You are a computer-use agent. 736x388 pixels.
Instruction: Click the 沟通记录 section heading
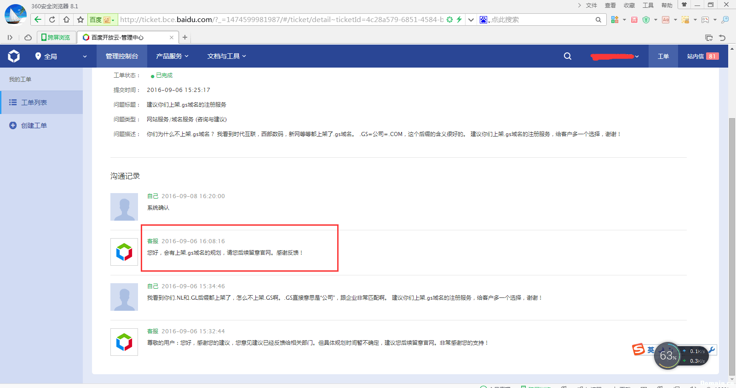pos(125,176)
